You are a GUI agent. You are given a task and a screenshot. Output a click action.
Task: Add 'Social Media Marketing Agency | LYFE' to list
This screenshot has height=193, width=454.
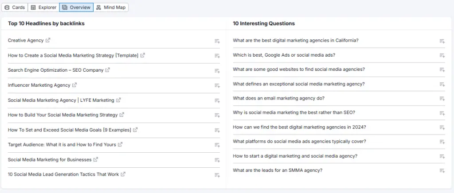pyautogui.click(x=217, y=101)
